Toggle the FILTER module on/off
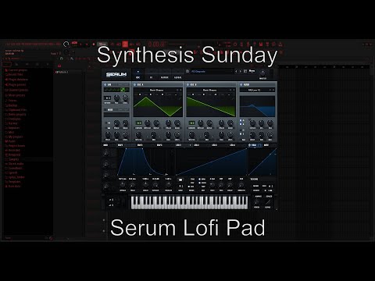Screen dimensions: 375x281 tap(241, 85)
